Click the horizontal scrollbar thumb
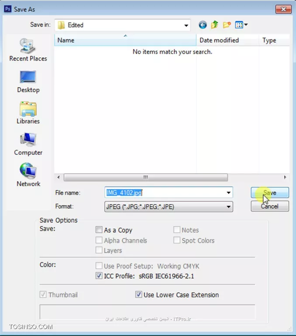Viewport: 296px width, 336px height. tap(146, 177)
